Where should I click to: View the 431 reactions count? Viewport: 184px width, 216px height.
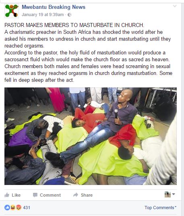(x=27, y=208)
